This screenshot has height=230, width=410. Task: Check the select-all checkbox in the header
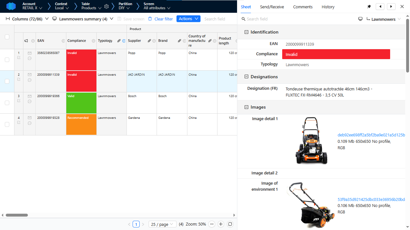[x=7, y=37]
